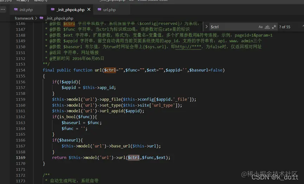
Task: Close the _init_phpok.php tab
Action: pos(89,9)
